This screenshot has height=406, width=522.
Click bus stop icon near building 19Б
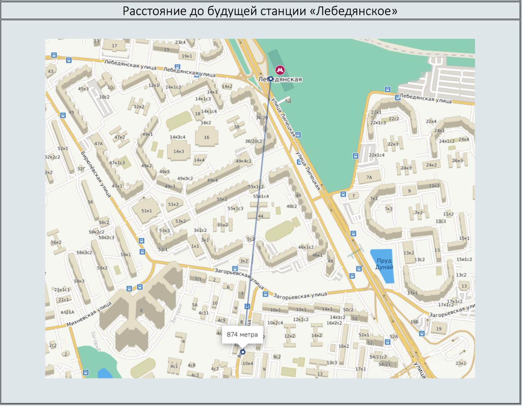tap(422, 333)
